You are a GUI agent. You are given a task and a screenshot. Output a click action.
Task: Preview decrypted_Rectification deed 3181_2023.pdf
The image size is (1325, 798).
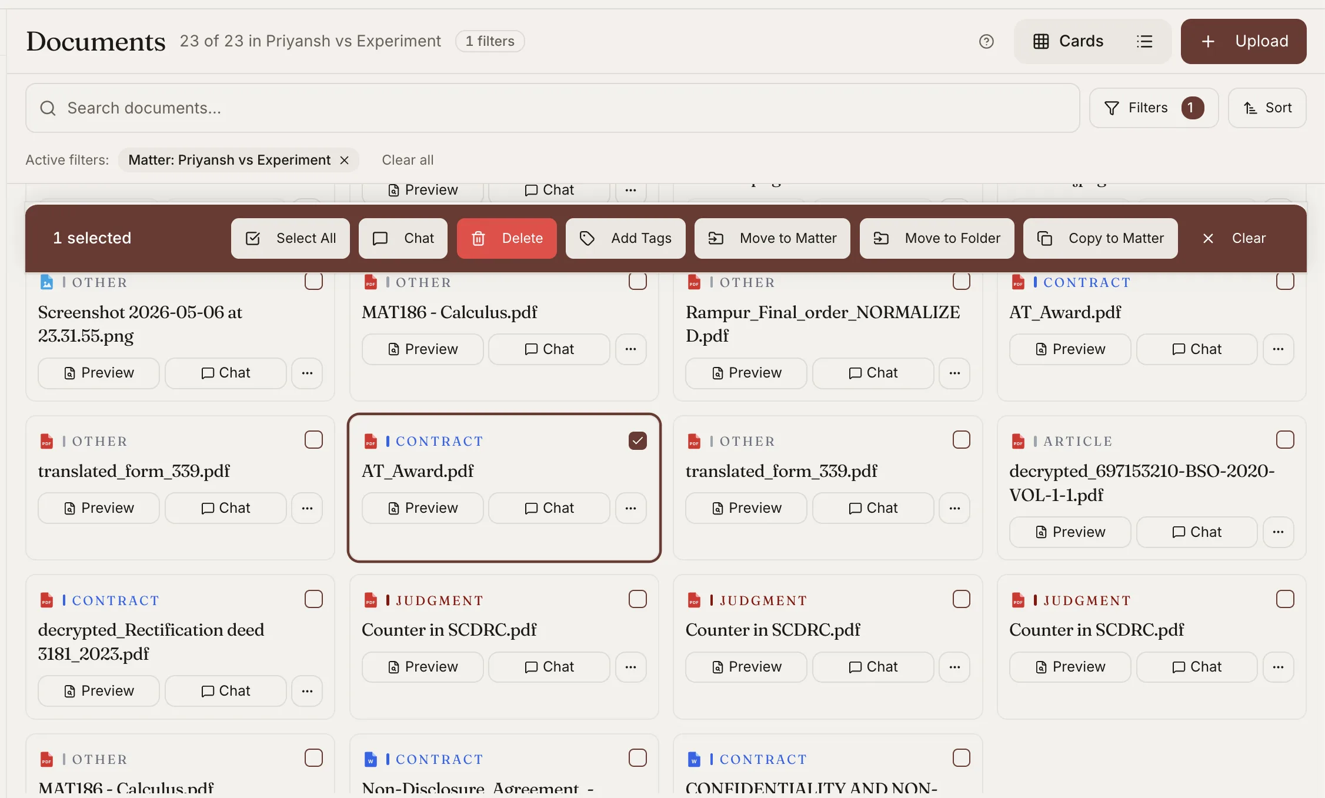tap(99, 691)
